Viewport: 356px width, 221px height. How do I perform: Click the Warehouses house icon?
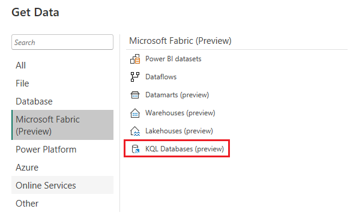pos(135,113)
